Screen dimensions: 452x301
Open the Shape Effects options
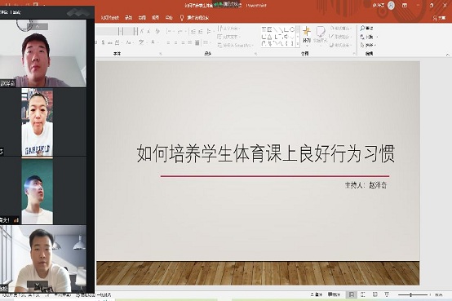tap(341, 45)
